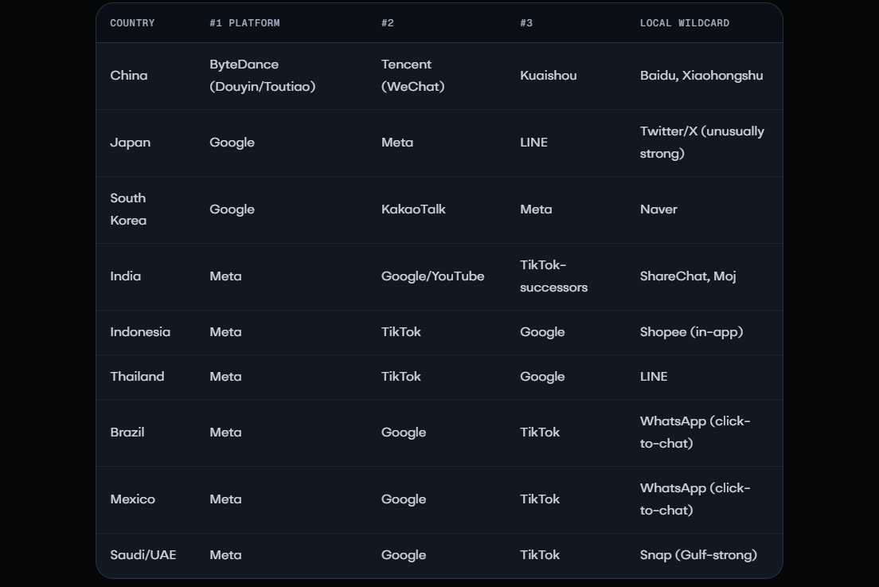Click the Naver cell
The width and height of the screenshot is (879, 587).
pyautogui.click(x=658, y=209)
